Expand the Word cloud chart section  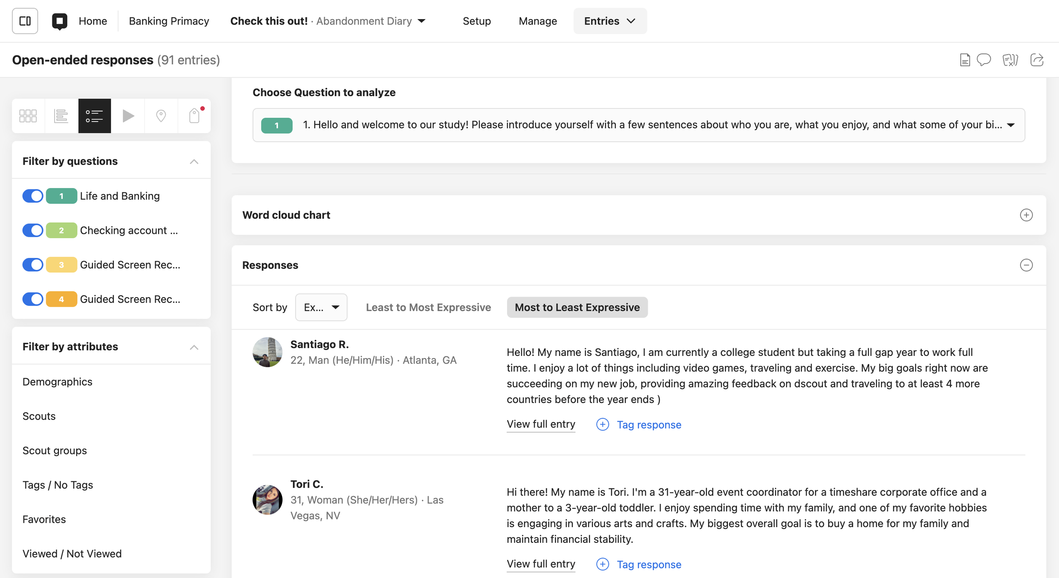click(x=1026, y=215)
